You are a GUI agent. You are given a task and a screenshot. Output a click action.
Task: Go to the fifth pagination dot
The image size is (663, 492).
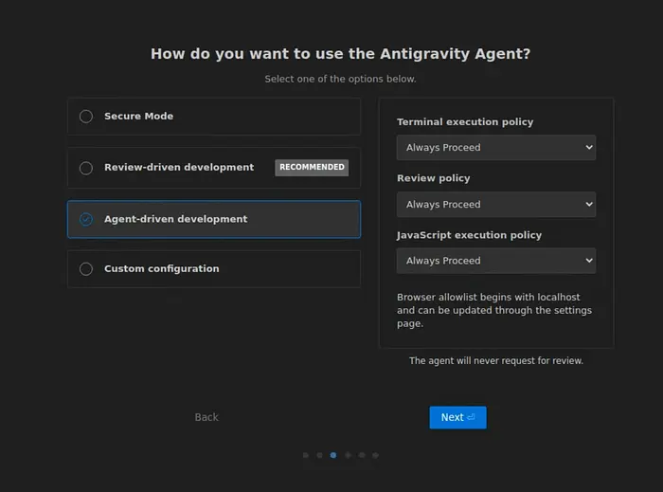pos(362,455)
